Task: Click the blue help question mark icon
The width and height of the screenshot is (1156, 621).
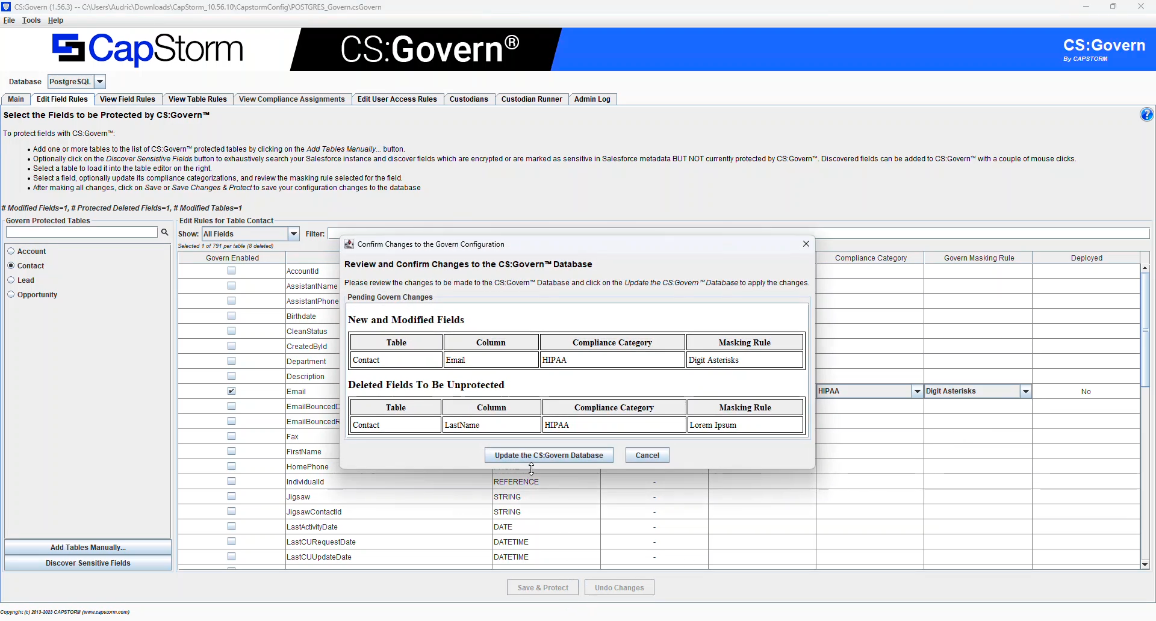Action: pos(1146,114)
